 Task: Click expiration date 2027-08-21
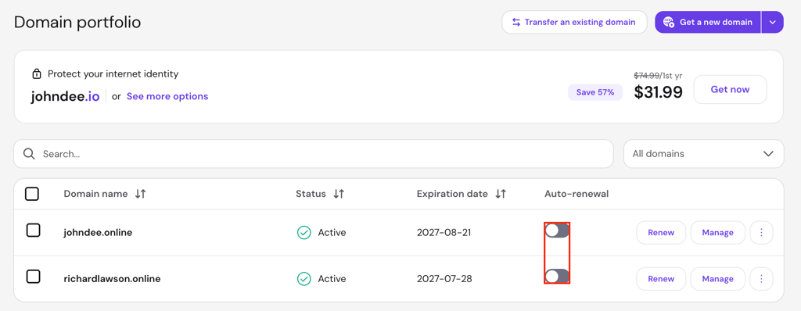tap(444, 232)
